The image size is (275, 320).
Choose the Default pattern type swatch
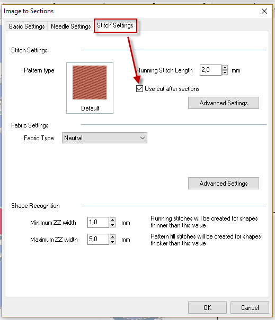[90, 88]
